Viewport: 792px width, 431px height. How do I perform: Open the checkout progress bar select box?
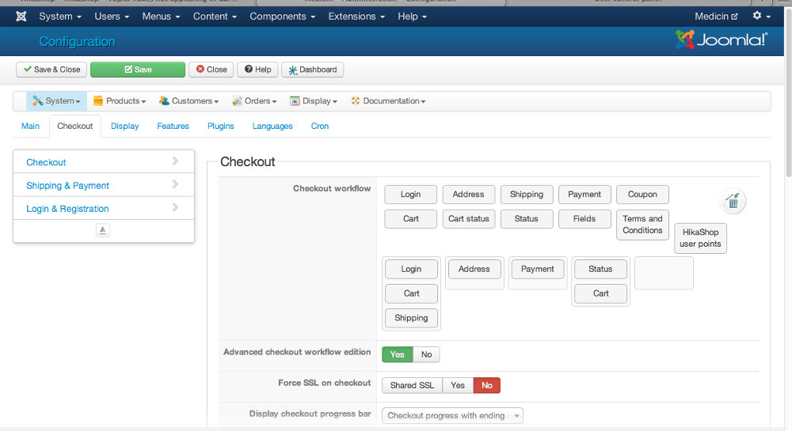[x=452, y=415]
